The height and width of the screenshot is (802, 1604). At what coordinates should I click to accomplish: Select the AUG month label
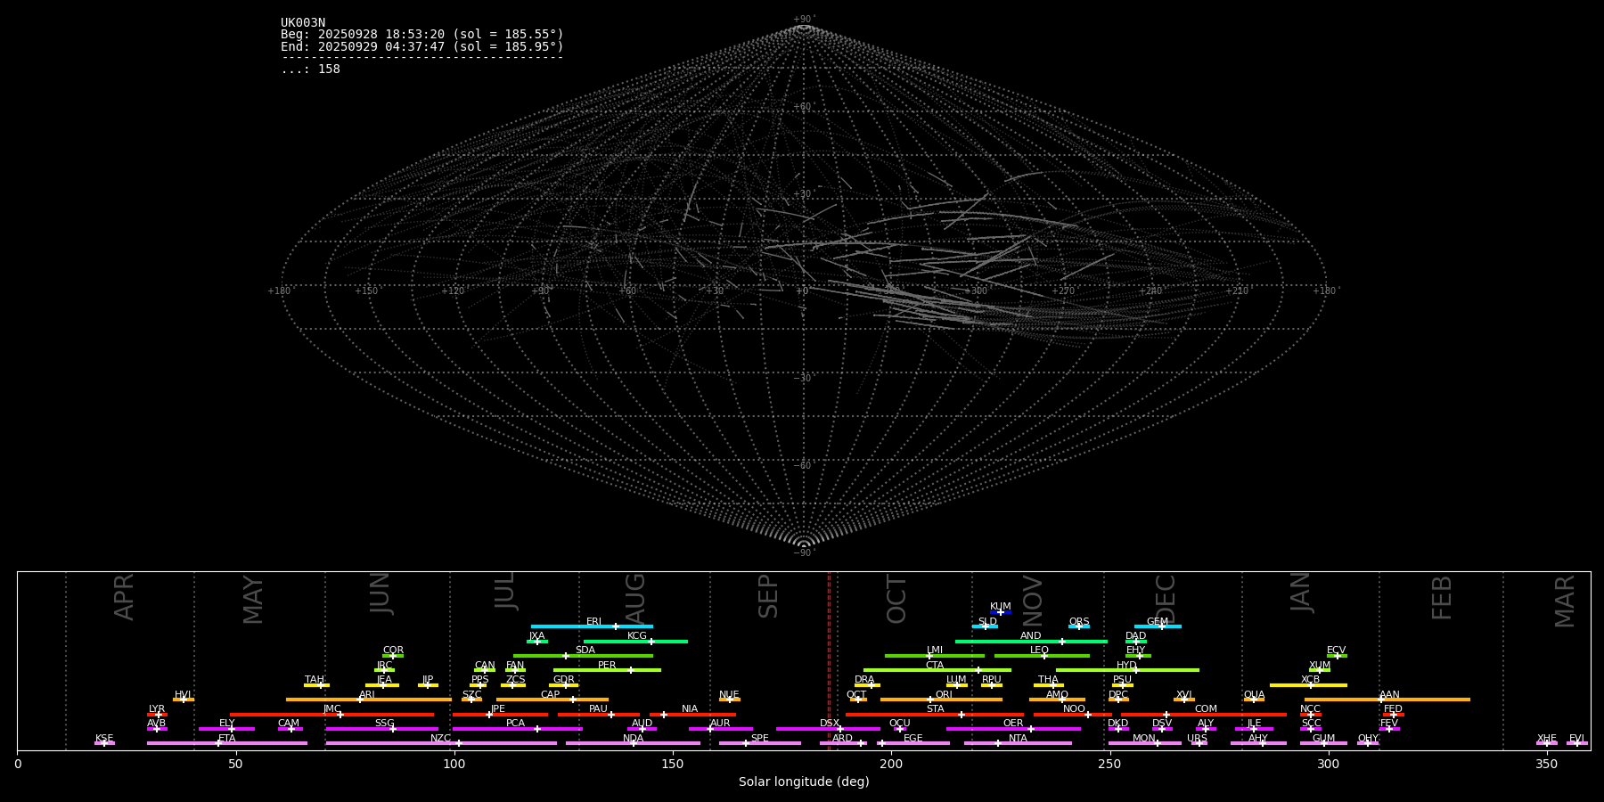pos(635,598)
